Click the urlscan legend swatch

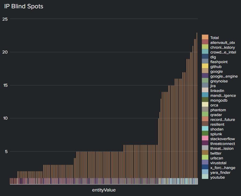[205, 157]
